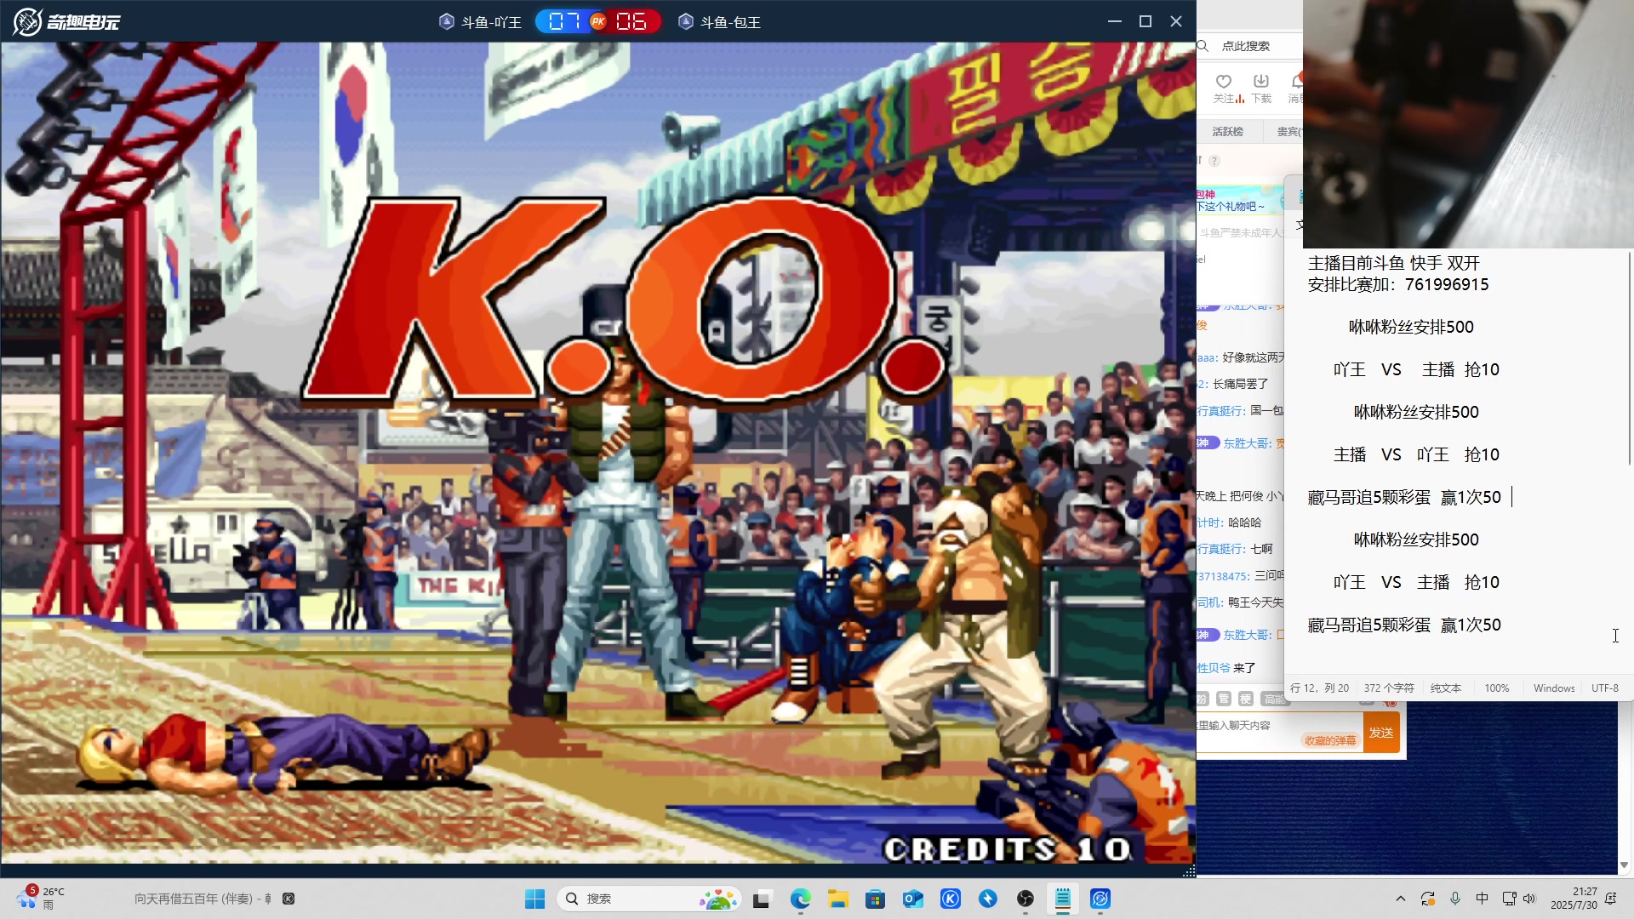Screen dimensions: 1634x919
Task: Open OBS Studio from the taskbar
Action: tap(1026, 899)
